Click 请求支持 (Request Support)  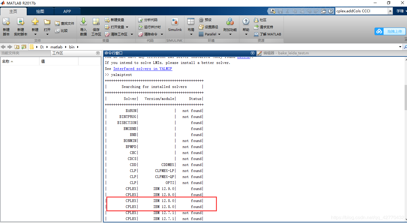tap(263, 27)
